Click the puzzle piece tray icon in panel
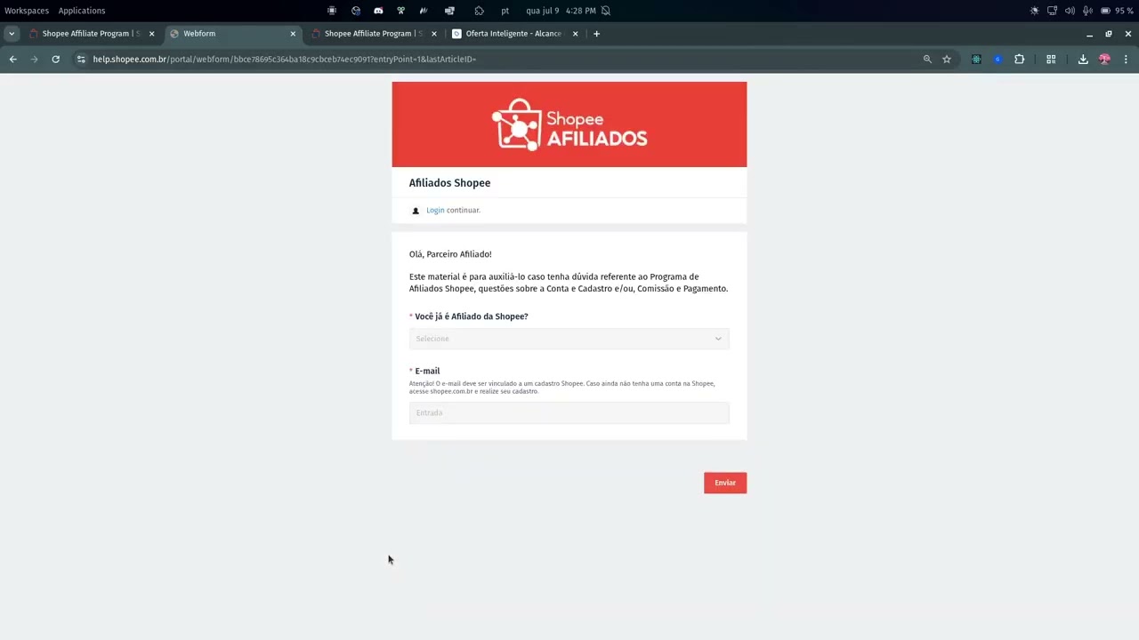1139x640 pixels. pyautogui.click(x=479, y=11)
